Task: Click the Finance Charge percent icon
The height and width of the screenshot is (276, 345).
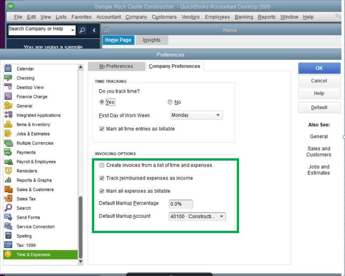Action: coord(8,96)
